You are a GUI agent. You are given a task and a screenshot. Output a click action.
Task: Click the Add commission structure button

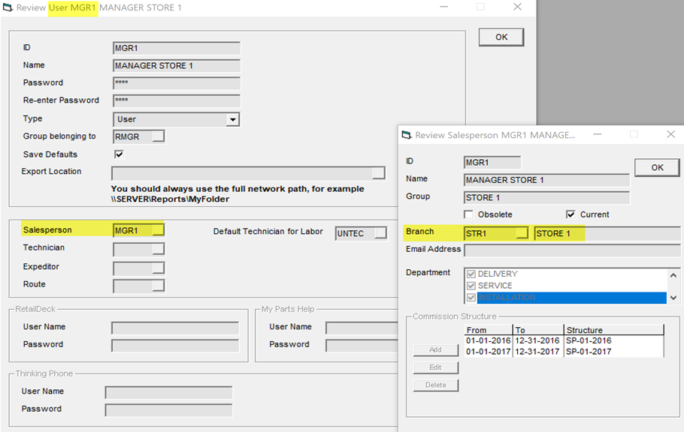pyautogui.click(x=435, y=349)
